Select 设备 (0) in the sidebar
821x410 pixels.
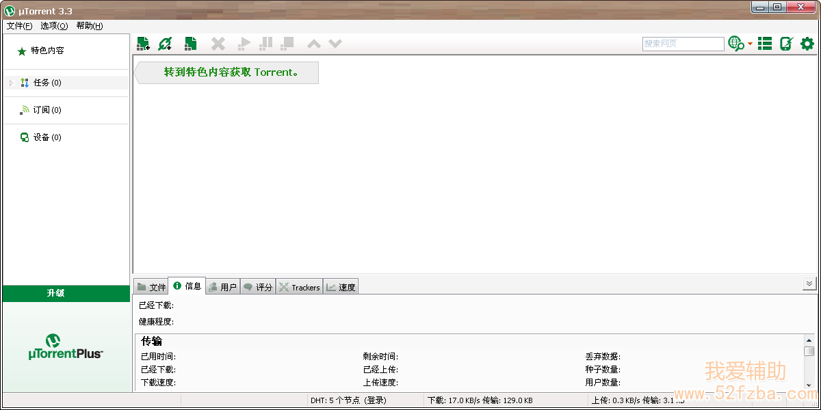tap(47, 137)
